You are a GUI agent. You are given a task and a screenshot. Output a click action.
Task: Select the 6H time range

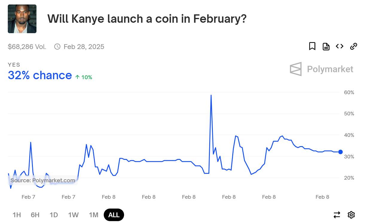coord(35,215)
